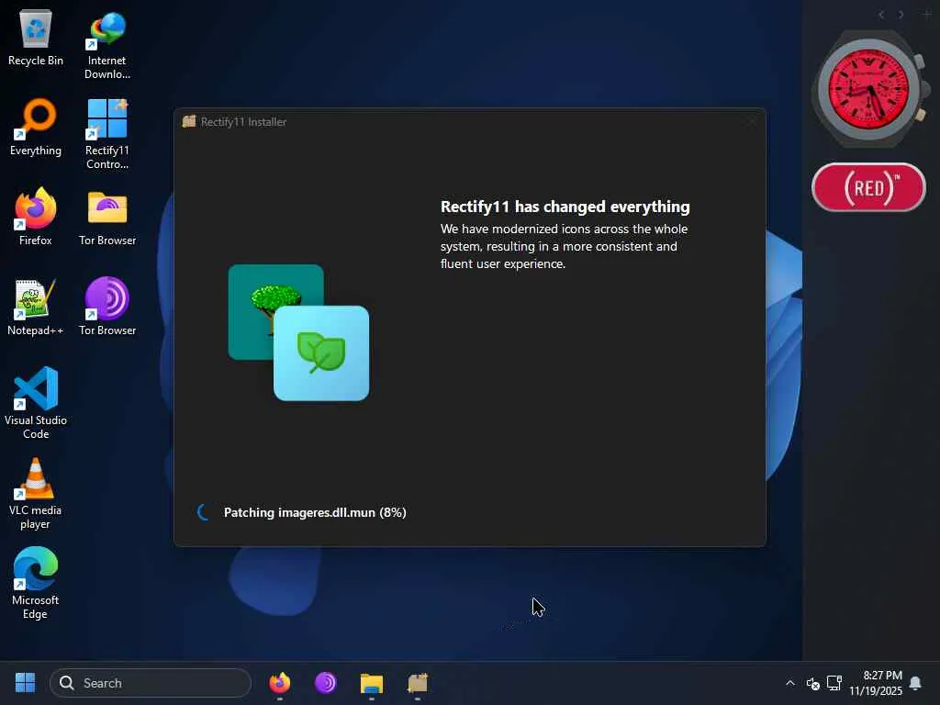
Task: Switch to Firefox in the taskbar
Action: pyautogui.click(x=280, y=683)
